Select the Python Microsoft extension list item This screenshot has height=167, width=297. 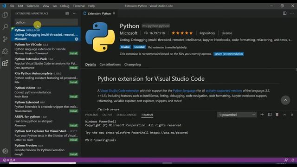point(45,34)
